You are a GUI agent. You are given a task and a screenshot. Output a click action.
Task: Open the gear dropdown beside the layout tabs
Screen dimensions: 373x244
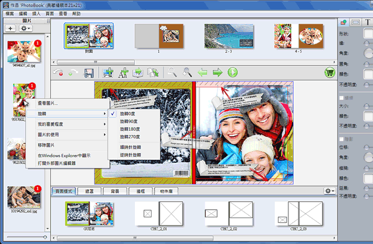[329, 191]
